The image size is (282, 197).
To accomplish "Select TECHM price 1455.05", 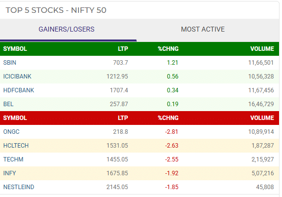I will (117, 159).
